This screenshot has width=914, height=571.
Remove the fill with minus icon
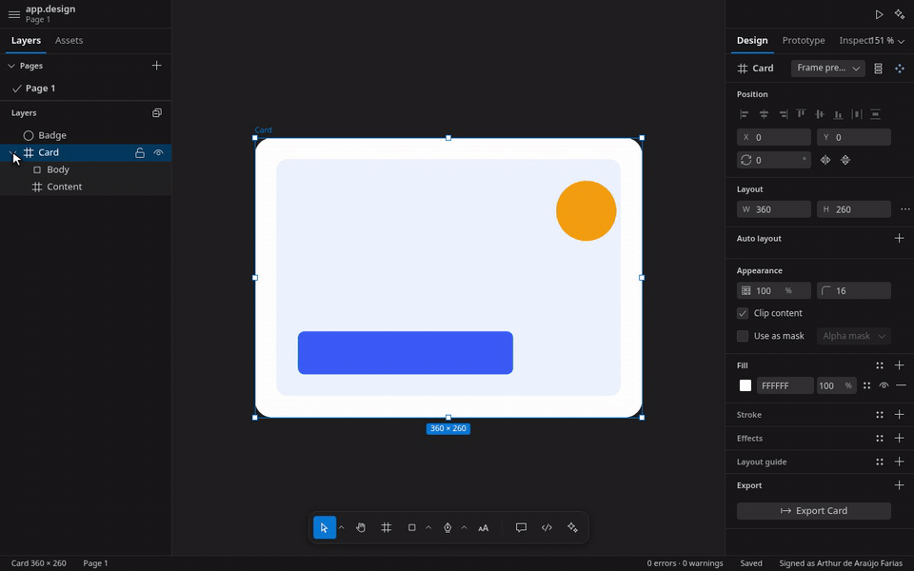coord(902,385)
